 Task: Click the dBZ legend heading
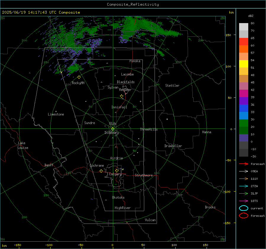[251, 16]
